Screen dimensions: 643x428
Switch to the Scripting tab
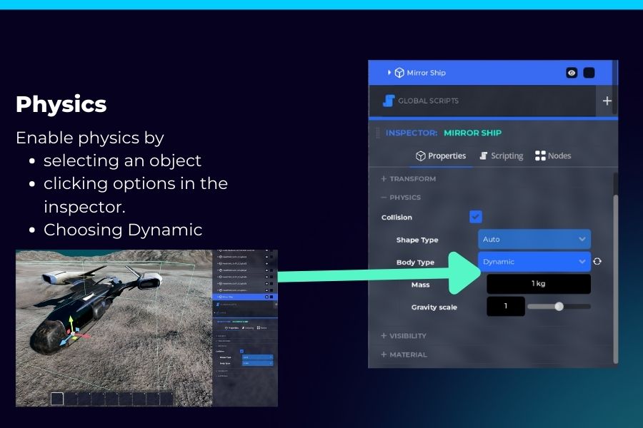pos(501,156)
